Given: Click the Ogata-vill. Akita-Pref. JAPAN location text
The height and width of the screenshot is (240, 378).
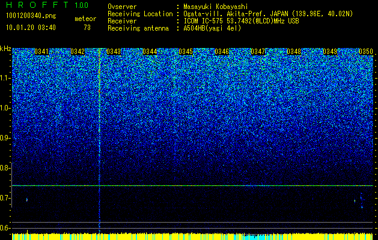Looking at the screenshot, I should (x=268, y=14).
